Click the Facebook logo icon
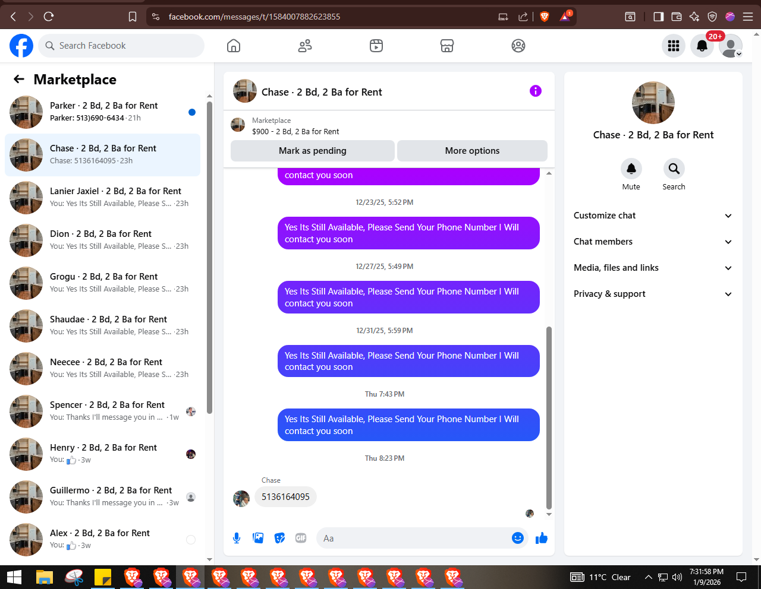Screen dimensions: 761x589 tap(21, 46)
